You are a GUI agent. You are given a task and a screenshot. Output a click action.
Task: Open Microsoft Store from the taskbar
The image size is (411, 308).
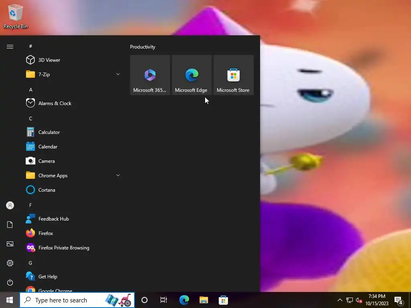pyautogui.click(x=223, y=300)
